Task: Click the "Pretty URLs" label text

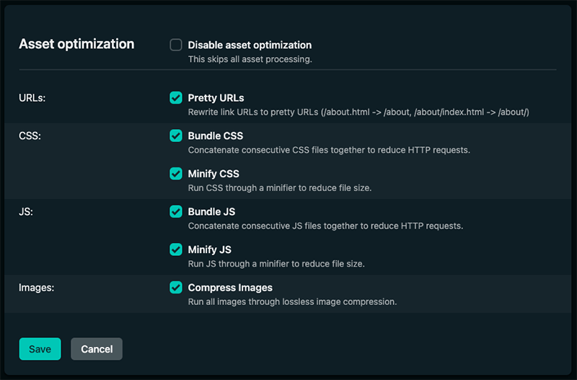Action: 216,97
